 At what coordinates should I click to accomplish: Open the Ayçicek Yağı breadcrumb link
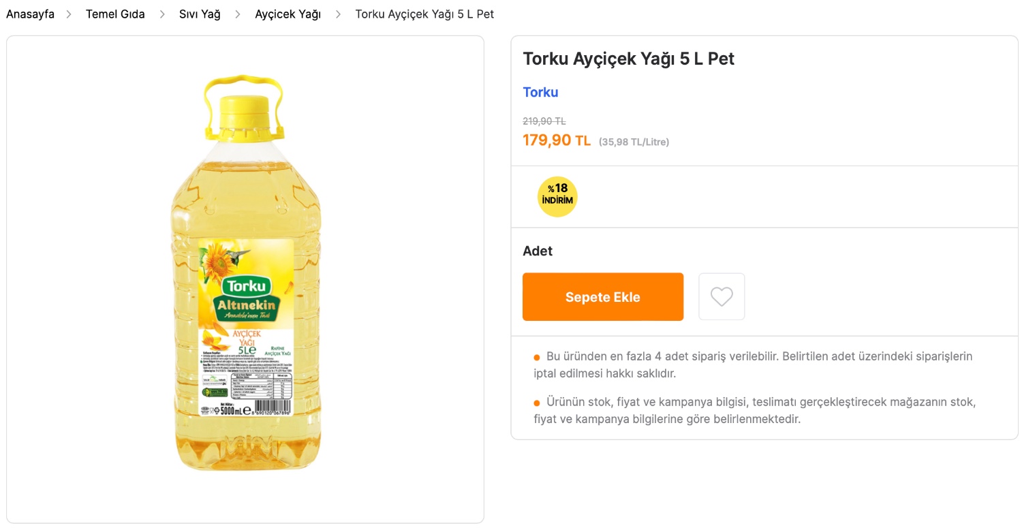coord(288,14)
